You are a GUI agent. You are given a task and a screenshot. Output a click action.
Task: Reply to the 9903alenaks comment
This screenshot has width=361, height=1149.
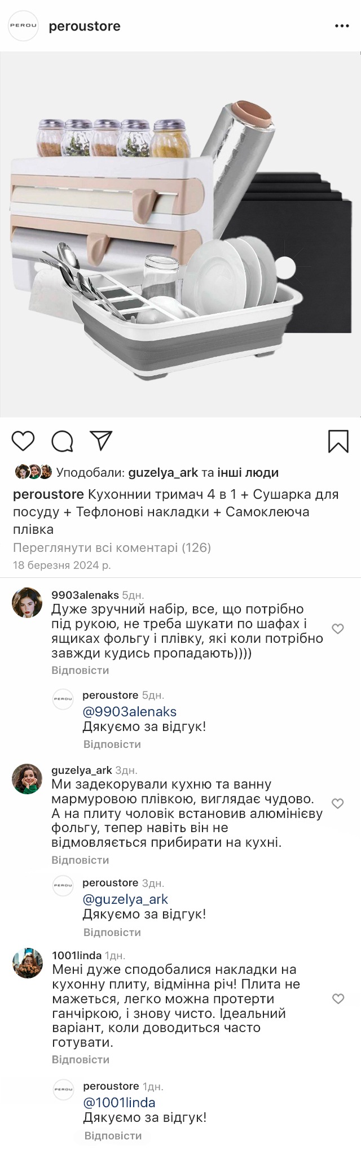[x=80, y=671]
